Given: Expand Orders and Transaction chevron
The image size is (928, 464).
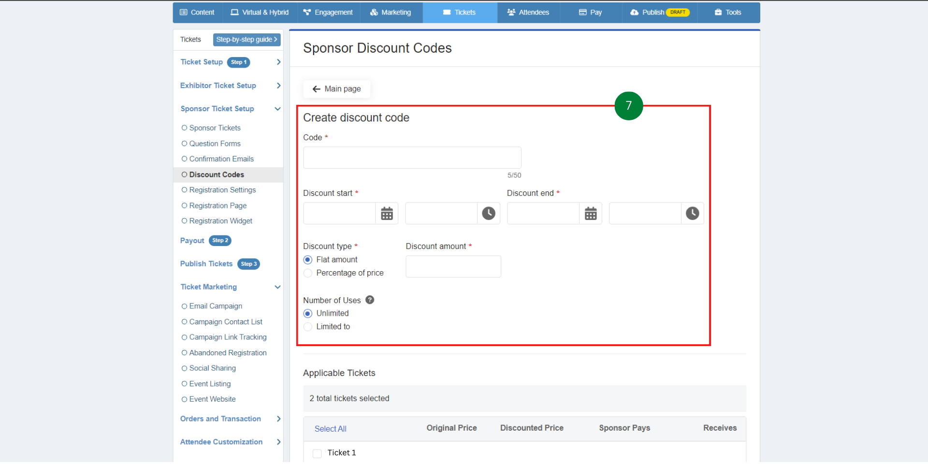Looking at the screenshot, I should click(x=278, y=419).
